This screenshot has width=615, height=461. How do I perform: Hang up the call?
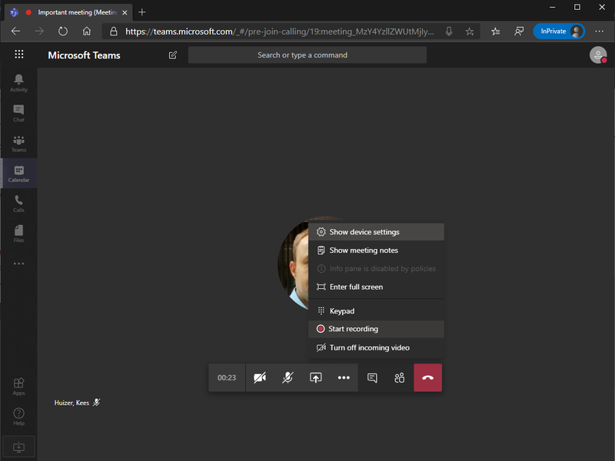coord(427,377)
